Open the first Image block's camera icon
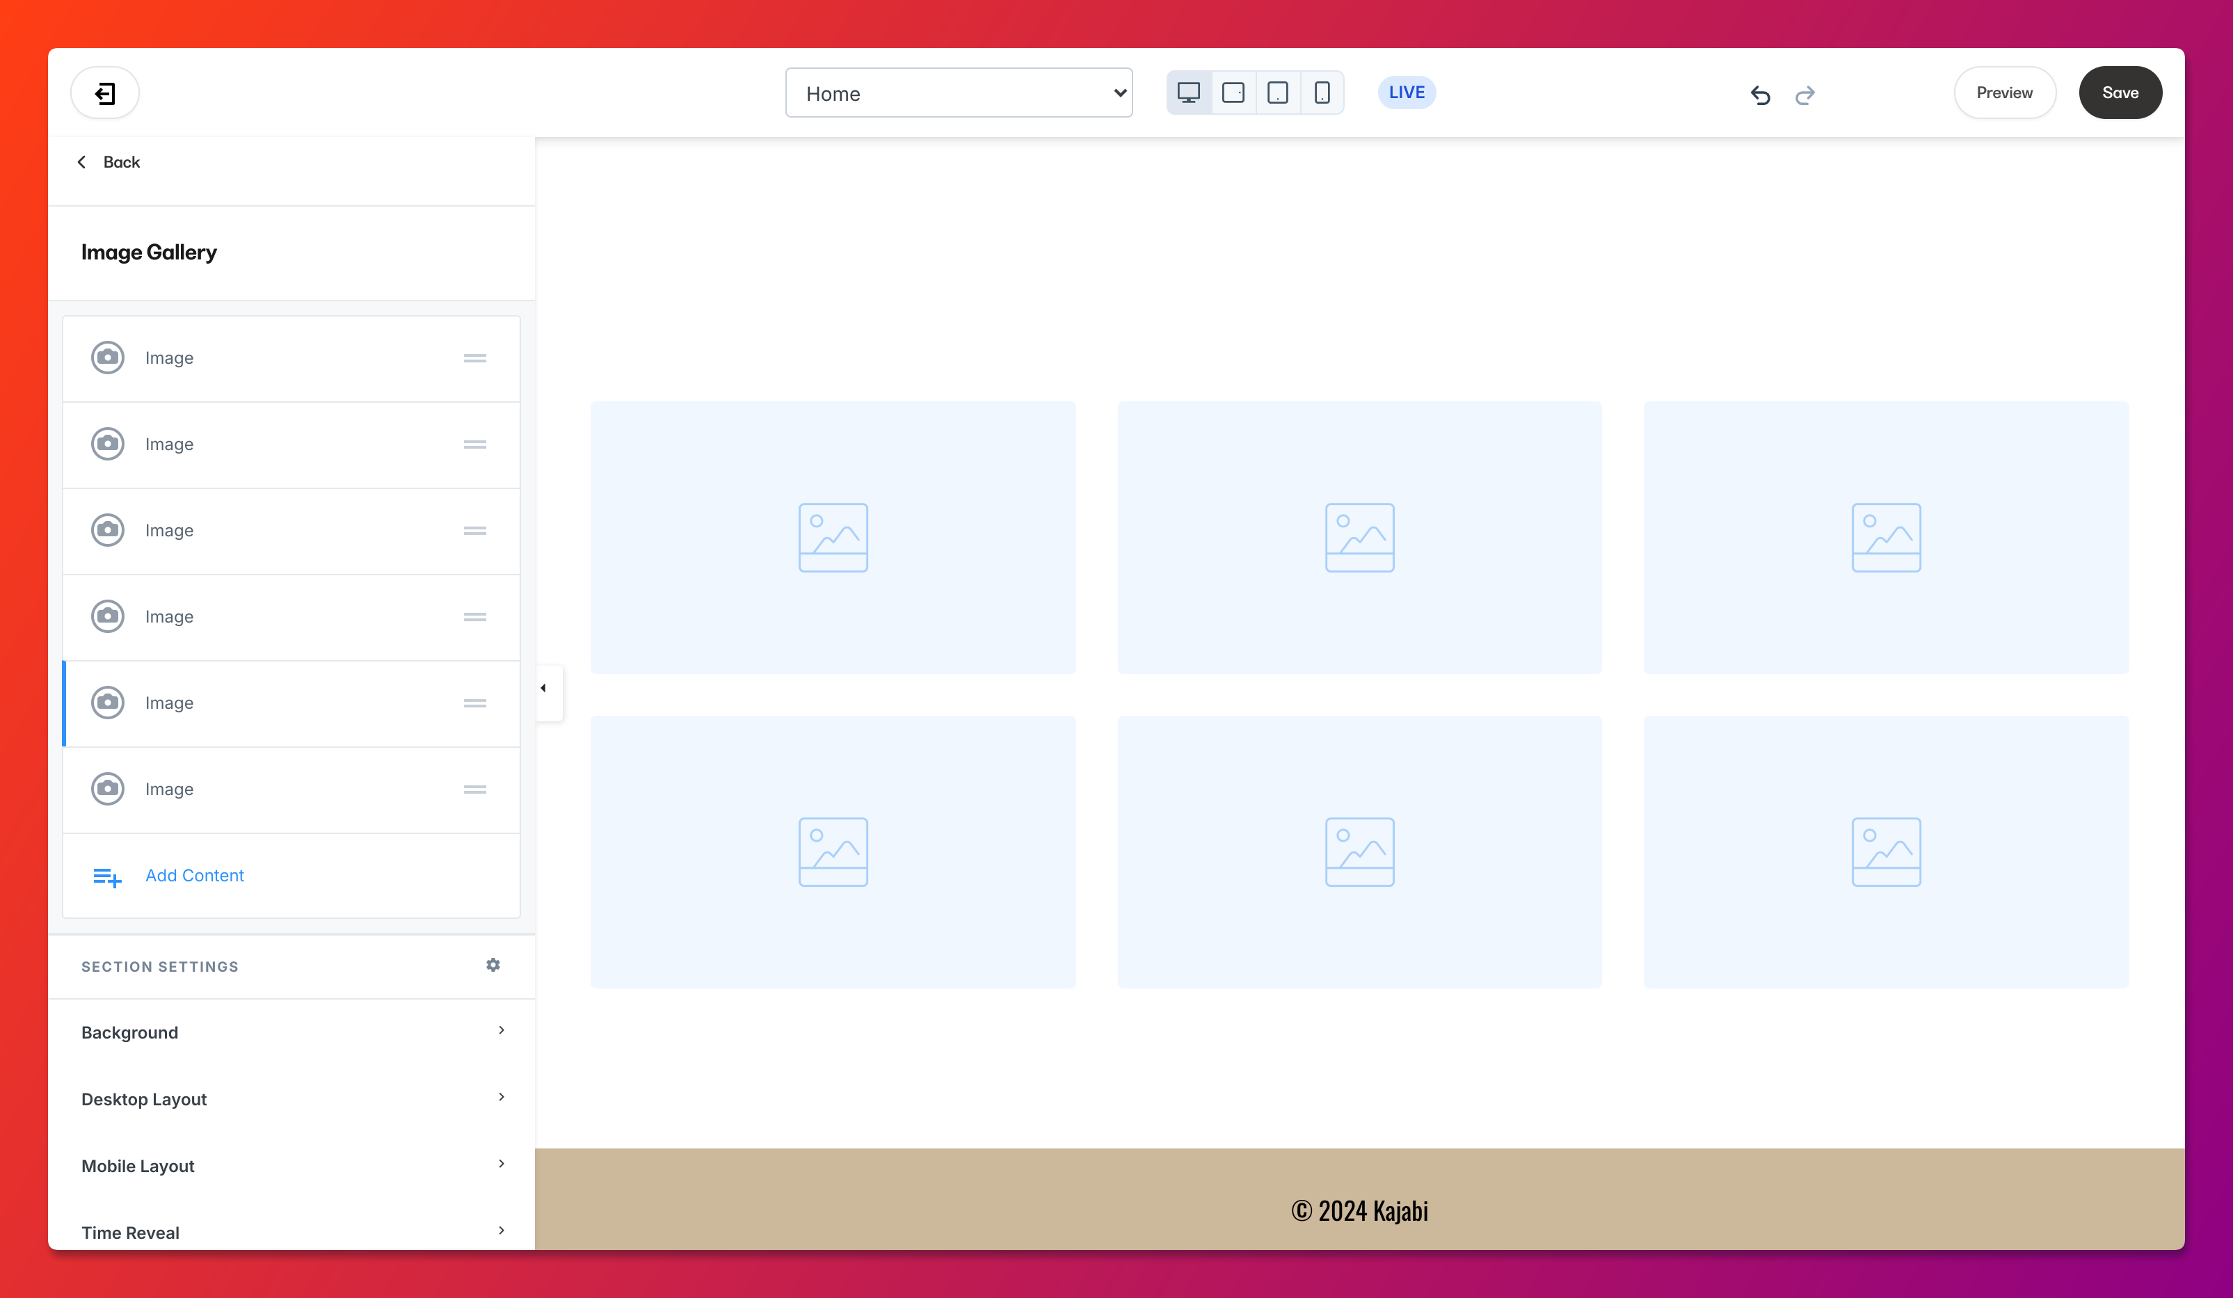 click(108, 358)
